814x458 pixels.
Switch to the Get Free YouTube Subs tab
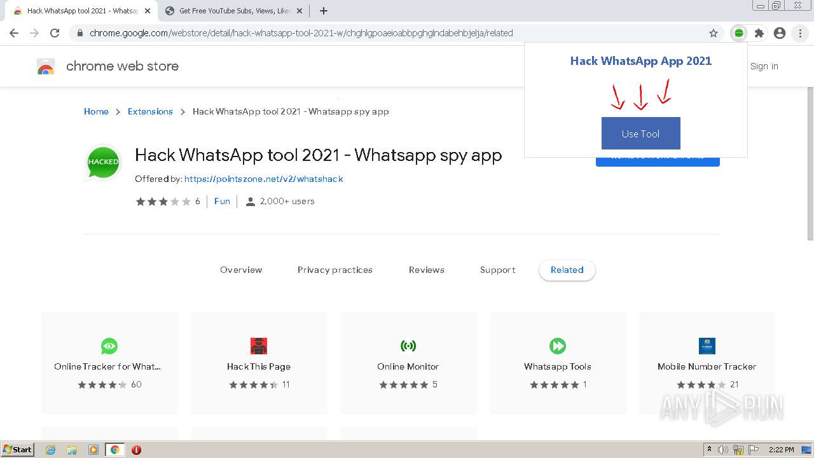pos(233,11)
